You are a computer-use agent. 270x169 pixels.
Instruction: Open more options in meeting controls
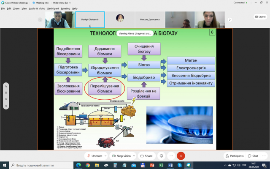(x=171, y=156)
